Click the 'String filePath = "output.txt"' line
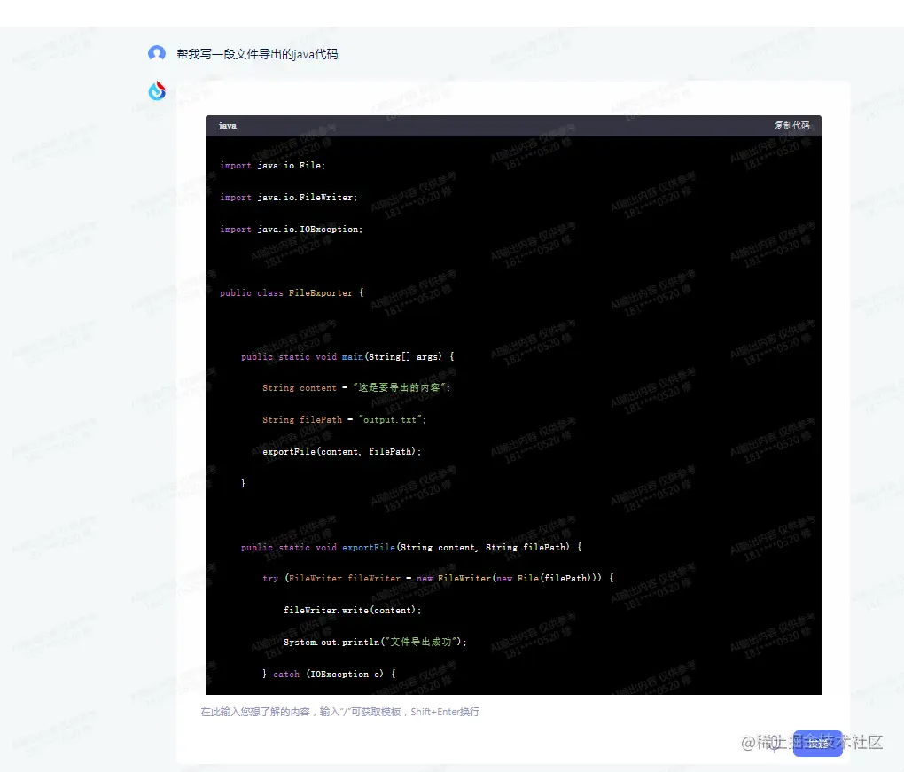This screenshot has width=904, height=772. coord(344,420)
